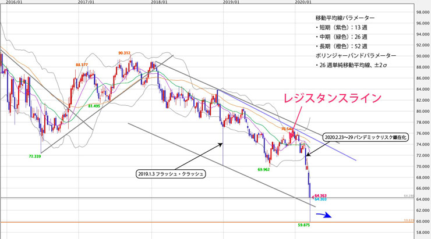Viewport: 431px width, 239px height.
Task: Click the 2020.2.23〜29 パンデミックリスク顕在化 callout
Action: point(365,137)
